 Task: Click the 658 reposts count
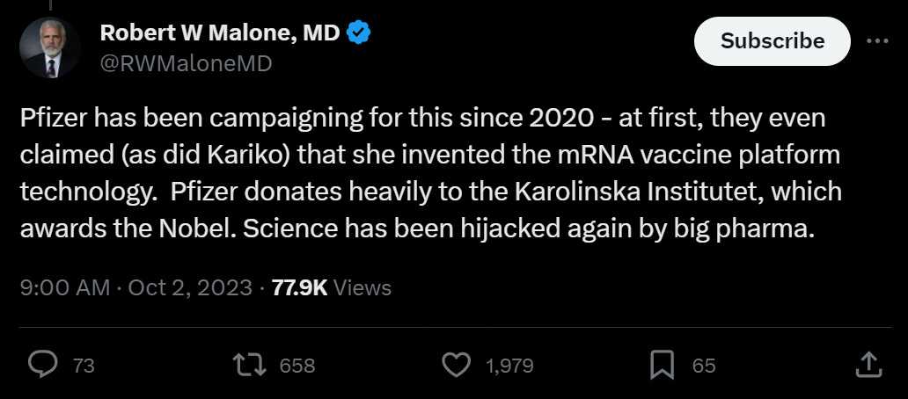click(x=297, y=366)
